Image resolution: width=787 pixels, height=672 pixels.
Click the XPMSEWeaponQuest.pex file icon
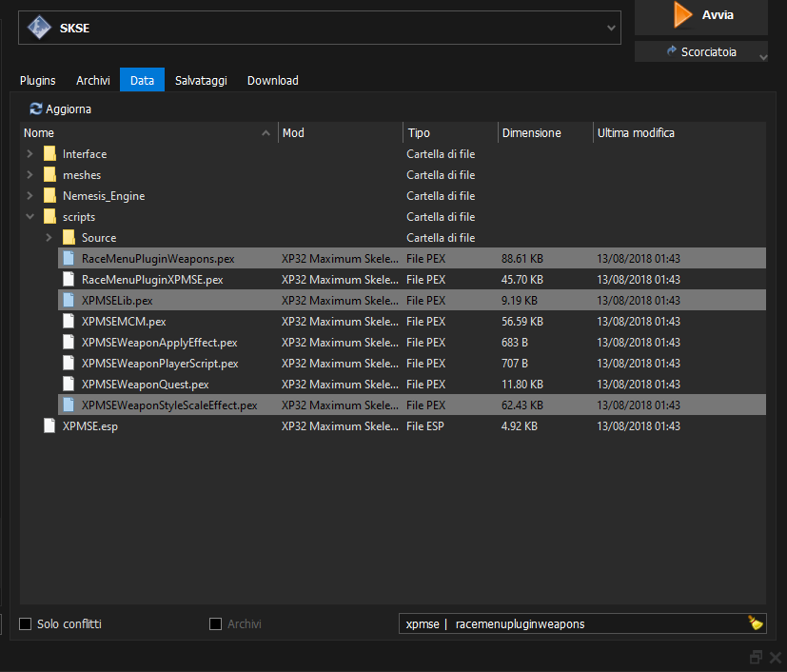pyautogui.click(x=69, y=384)
